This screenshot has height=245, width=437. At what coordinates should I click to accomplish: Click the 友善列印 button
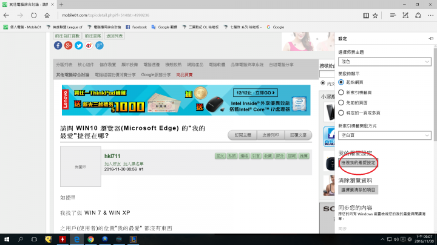pyautogui.click(x=271, y=135)
